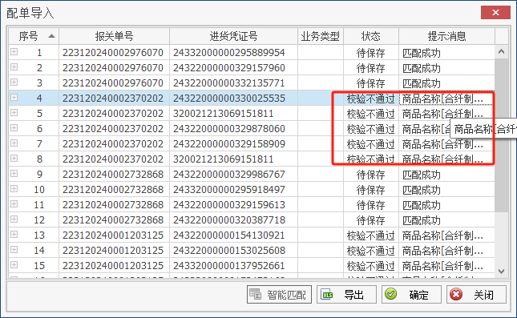517x318 pixels.
Task: Select row 5 voucher 32002121306915​1811
Action: [233, 114]
